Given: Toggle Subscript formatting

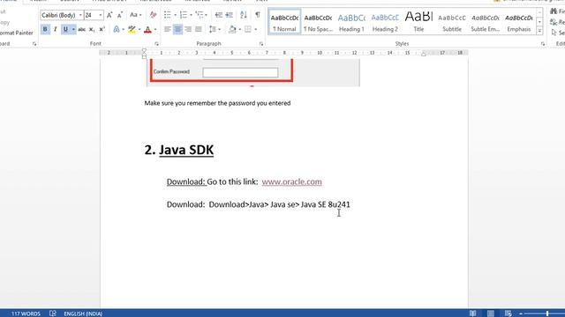Looking at the screenshot, I should 92,29.
